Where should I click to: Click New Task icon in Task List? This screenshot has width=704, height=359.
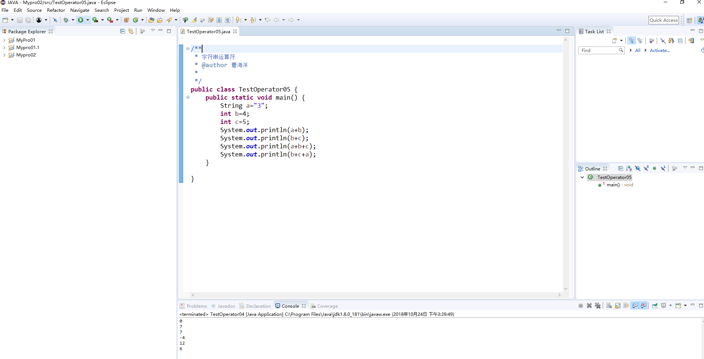click(615, 41)
